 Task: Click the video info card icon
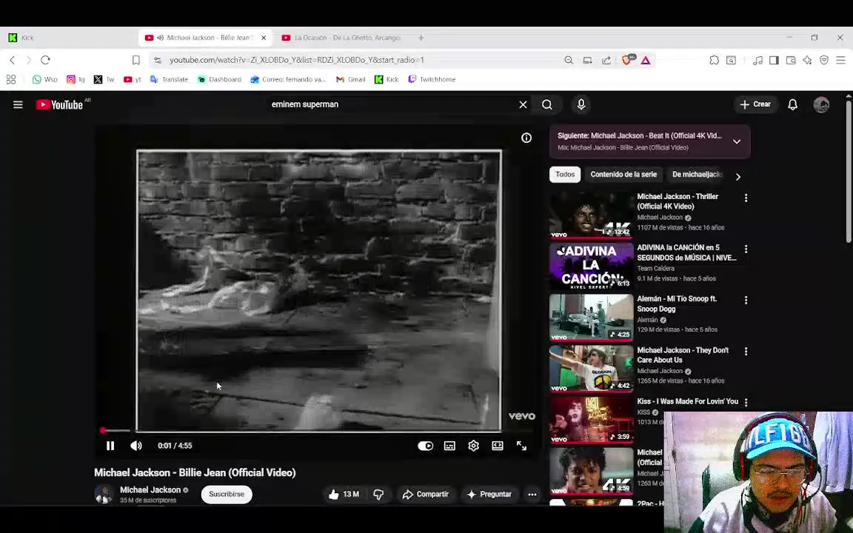point(526,138)
